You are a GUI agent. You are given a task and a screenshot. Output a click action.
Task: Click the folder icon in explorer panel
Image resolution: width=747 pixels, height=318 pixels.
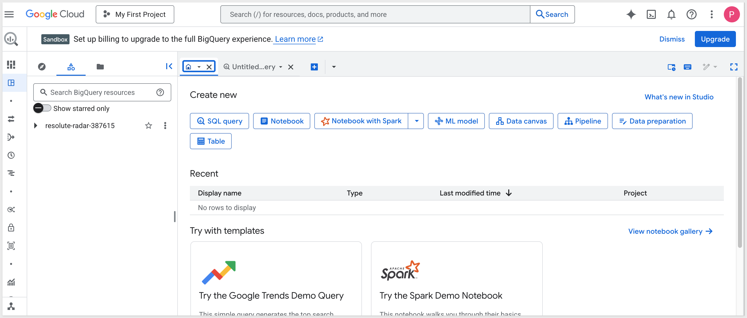(x=100, y=67)
